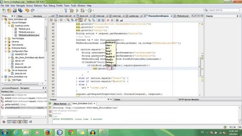Image resolution: width=242 pixels, height=136 pixels.
Task: Collapse the Server Resources node
Action: point(6,70)
